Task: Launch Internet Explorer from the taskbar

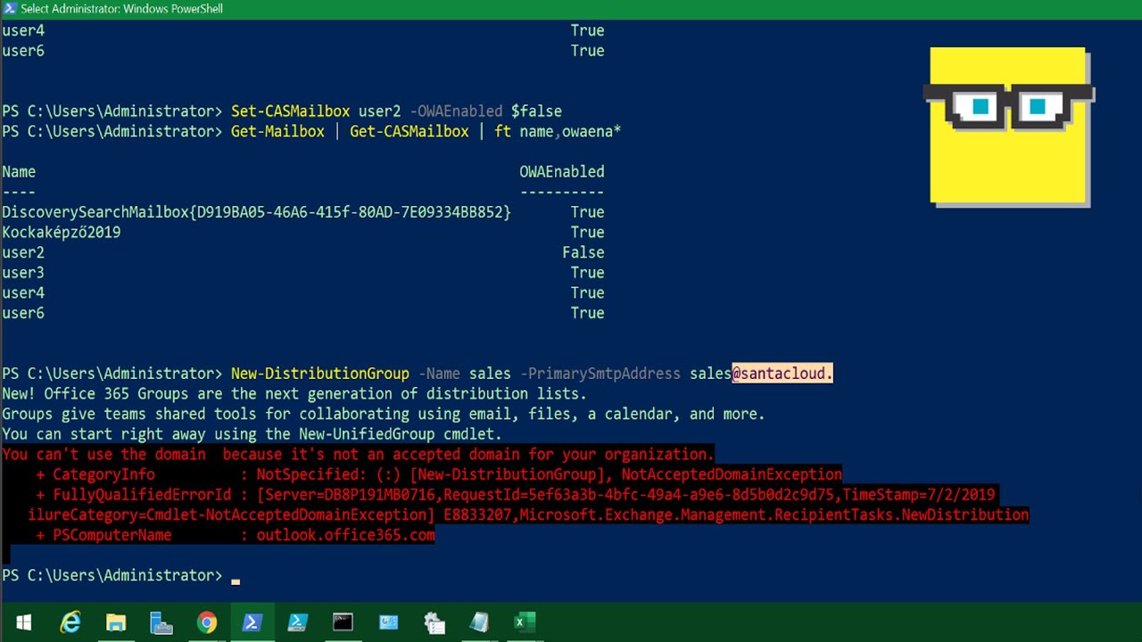Action: tap(70, 622)
